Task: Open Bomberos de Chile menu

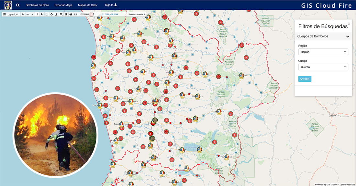Action: point(37,5)
